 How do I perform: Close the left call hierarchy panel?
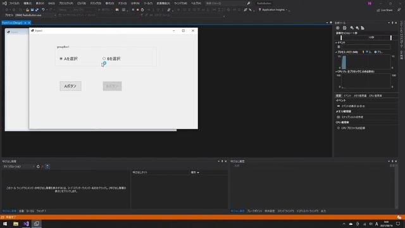226,161
